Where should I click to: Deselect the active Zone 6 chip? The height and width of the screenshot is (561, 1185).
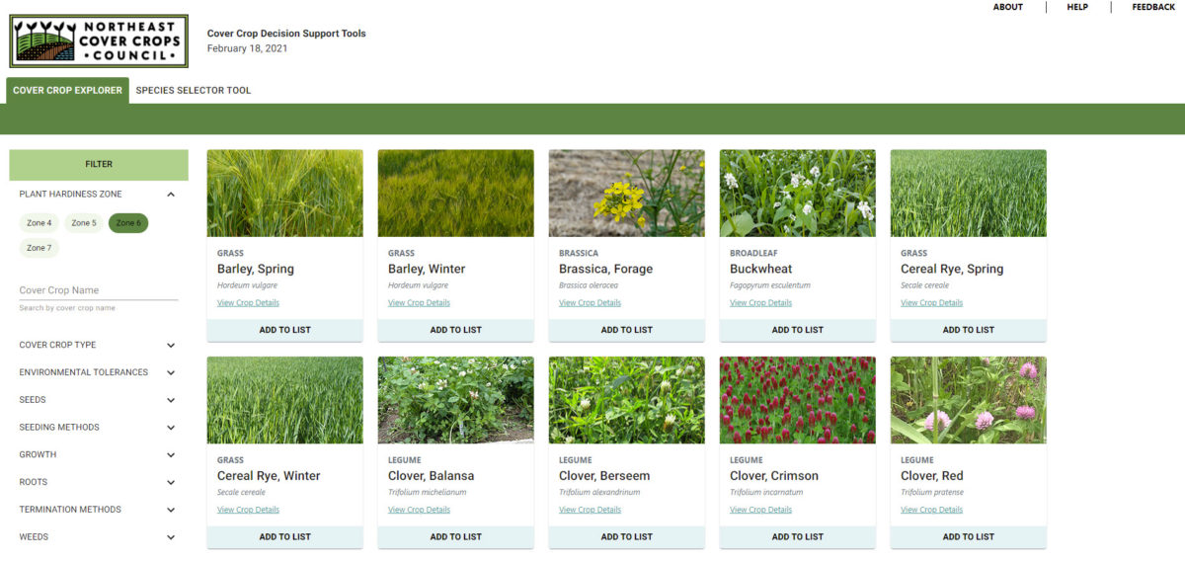pyautogui.click(x=128, y=223)
